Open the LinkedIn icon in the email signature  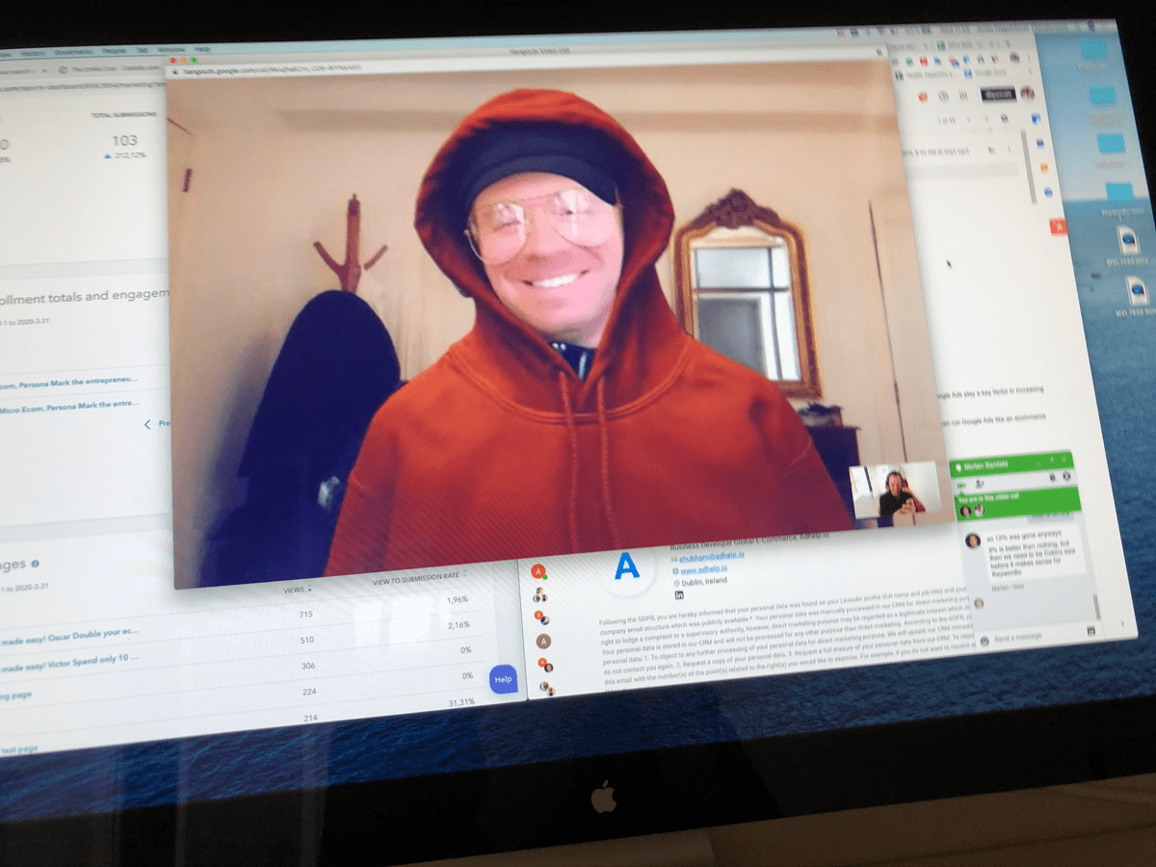[x=677, y=596]
